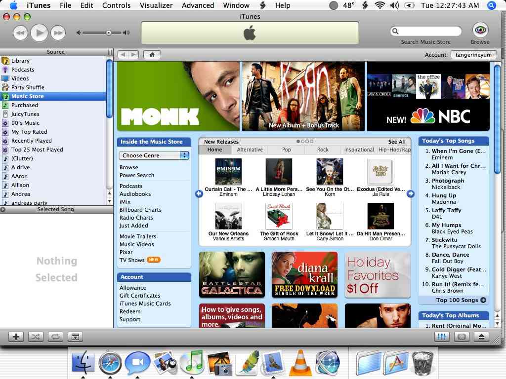Screen dimensions: 506x379
Task: Click source list scroll up arrow
Action: (x=109, y=193)
